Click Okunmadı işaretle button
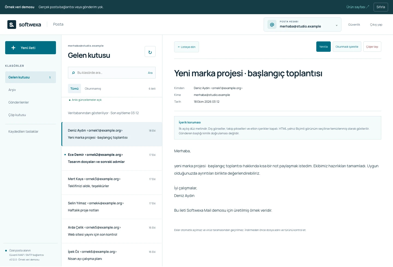Screen dimensions: 393x267 point(347,47)
